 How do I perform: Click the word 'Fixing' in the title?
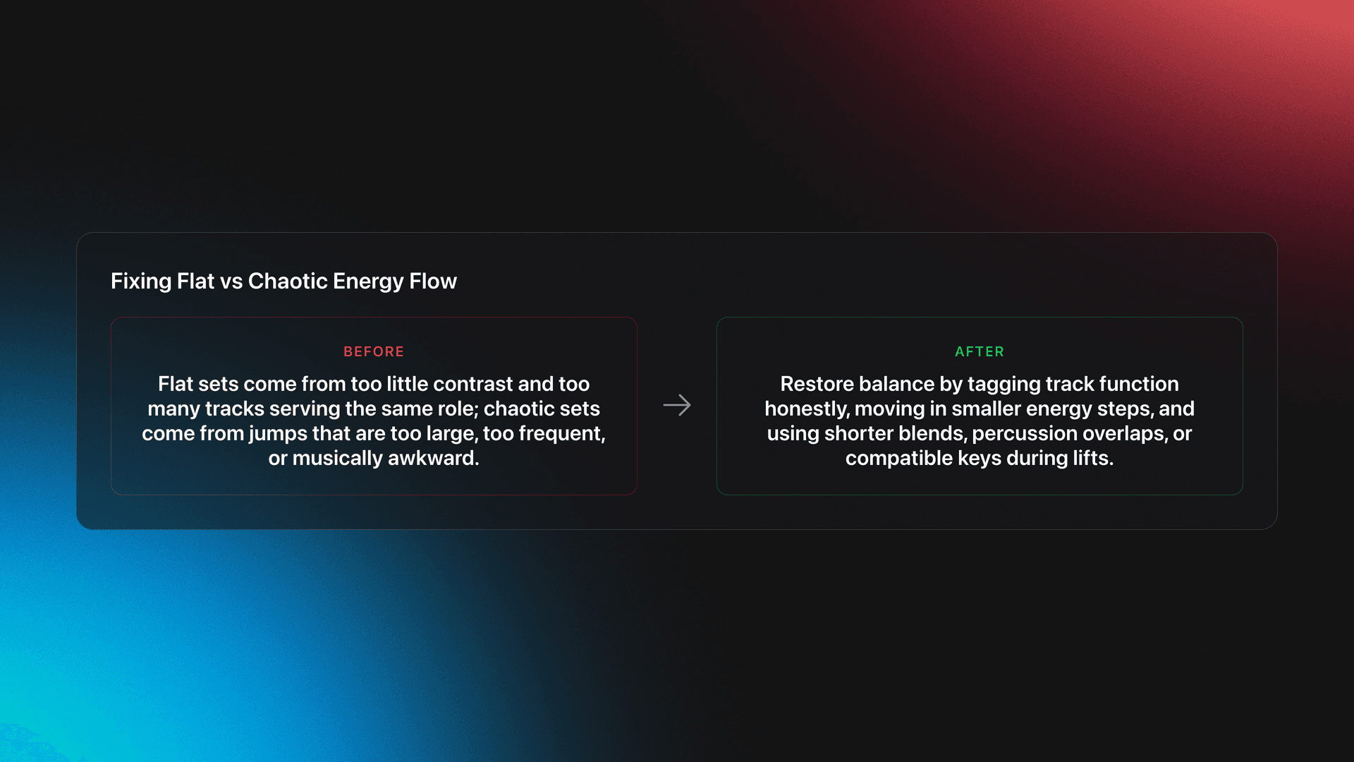[141, 281]
